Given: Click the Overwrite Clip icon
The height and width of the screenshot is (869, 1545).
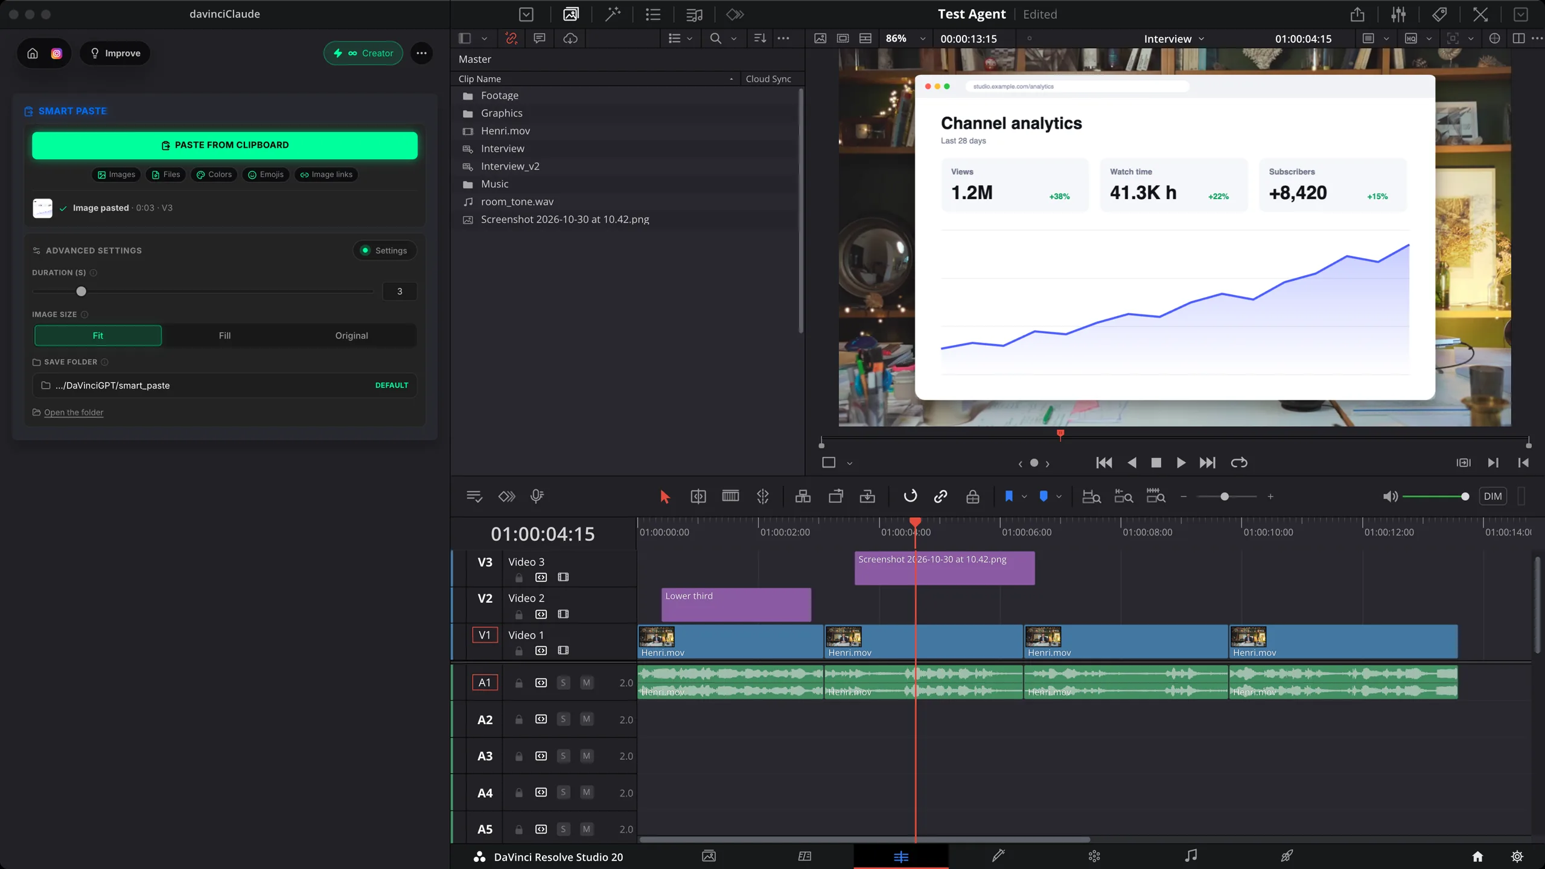Looking at the screenshot, I should (x=836, y=497).
